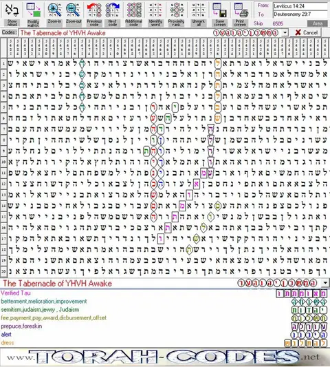The image size is (330, 367).
Task: Edit the From verse field
Action: tap(300, 6)
